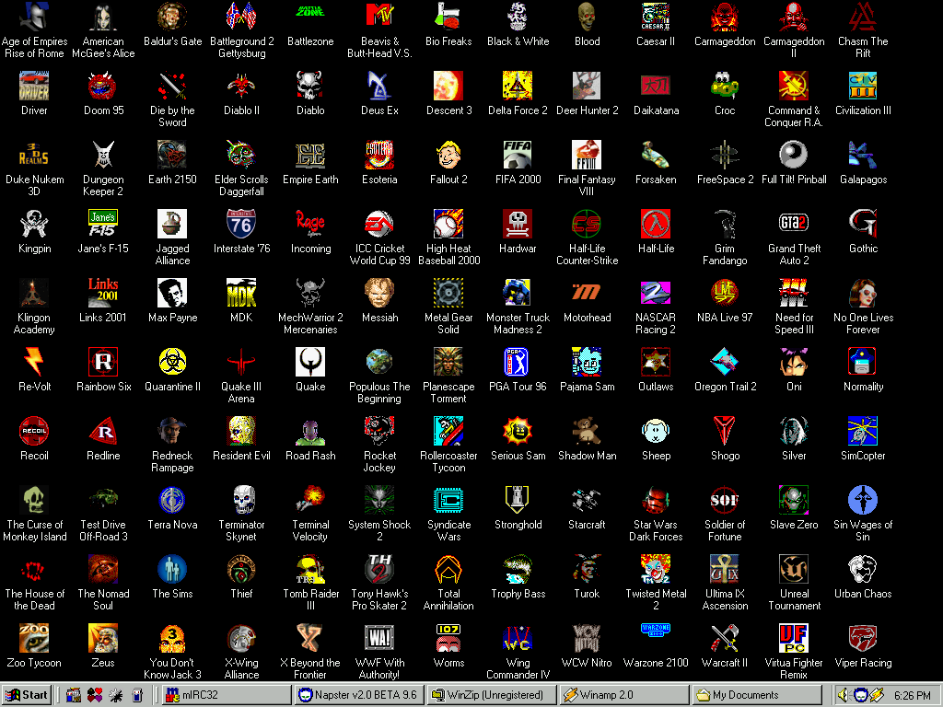Click the Oregon Trail 2 shortcut
This screenshot has height=707, width=943.
point(725,363)
